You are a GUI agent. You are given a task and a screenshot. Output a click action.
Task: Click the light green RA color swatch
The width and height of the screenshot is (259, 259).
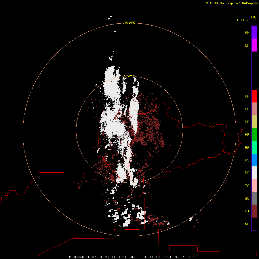coord(254,147)
